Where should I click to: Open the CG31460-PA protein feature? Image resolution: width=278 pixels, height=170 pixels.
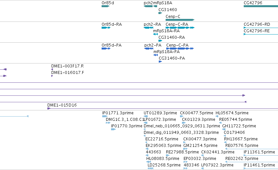point(160,62)
